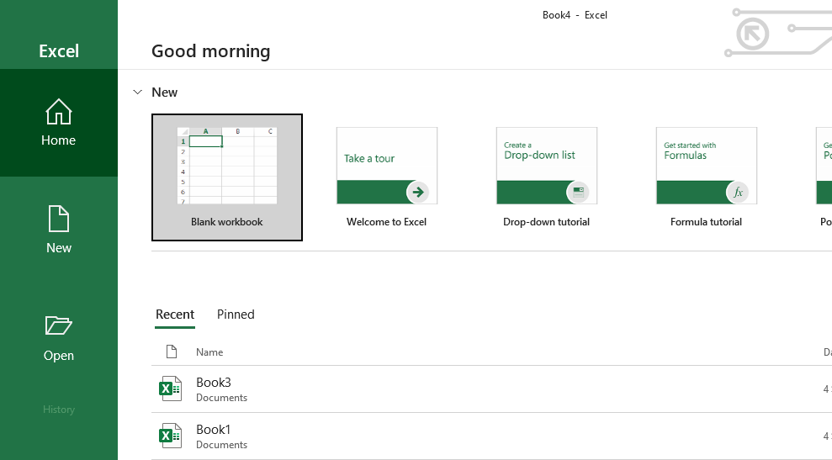
Task: Click the History item in the sidebar
Action: [59, 410]
